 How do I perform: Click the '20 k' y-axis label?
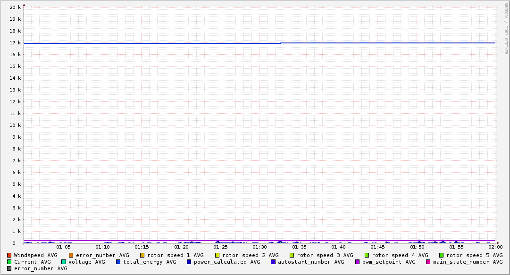[15, 7]
